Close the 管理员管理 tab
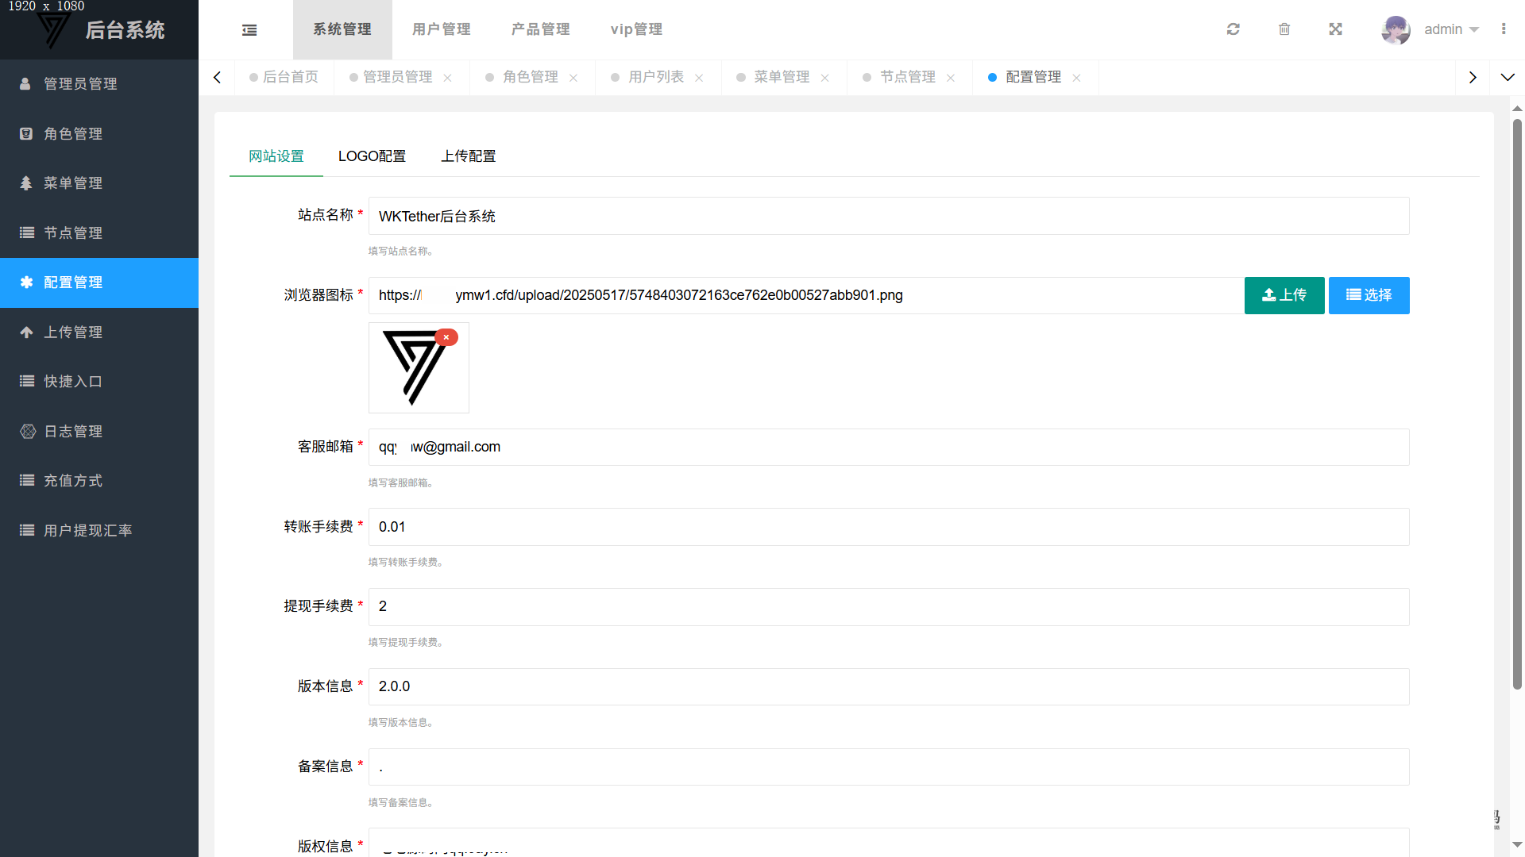 pyautogui.click(x=447, y=78)
